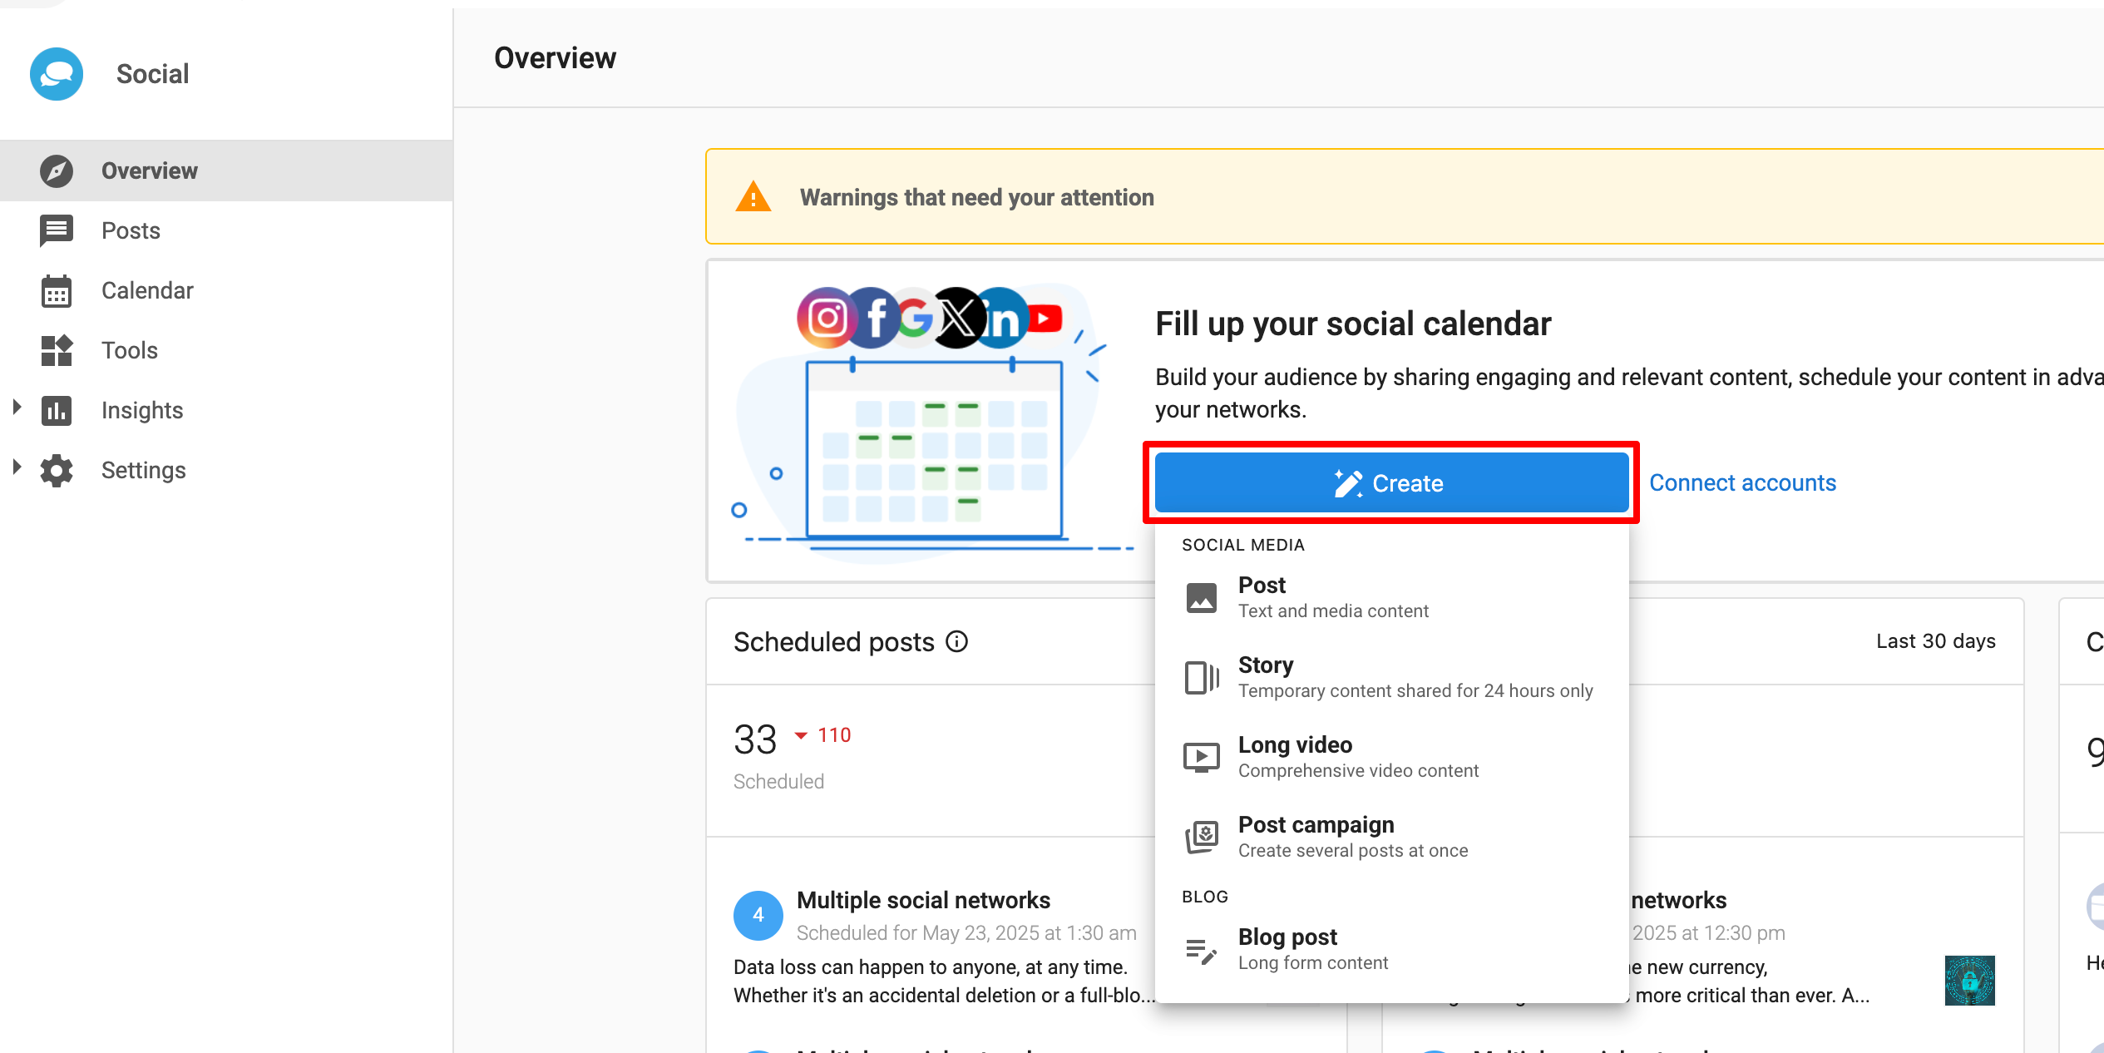Viewport: 2104px width, 1053px height.
Task: Expand the Settings sidebar section
Action: pyautogui.click(x=15, y=470)
